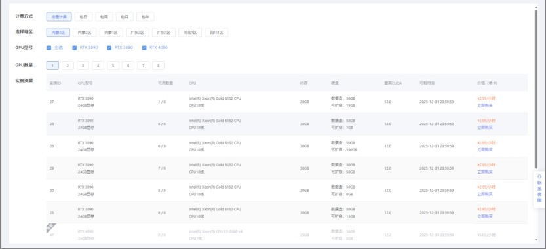Toggle the RTX 3080 checkbox

pyautogui.click(x=109, y=48)
